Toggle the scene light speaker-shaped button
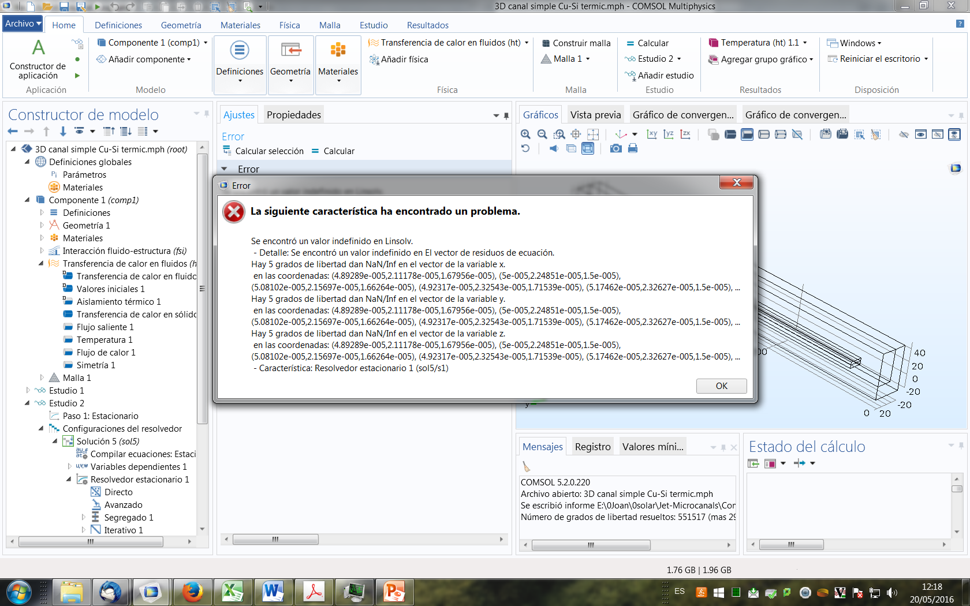 click(554, 149)
